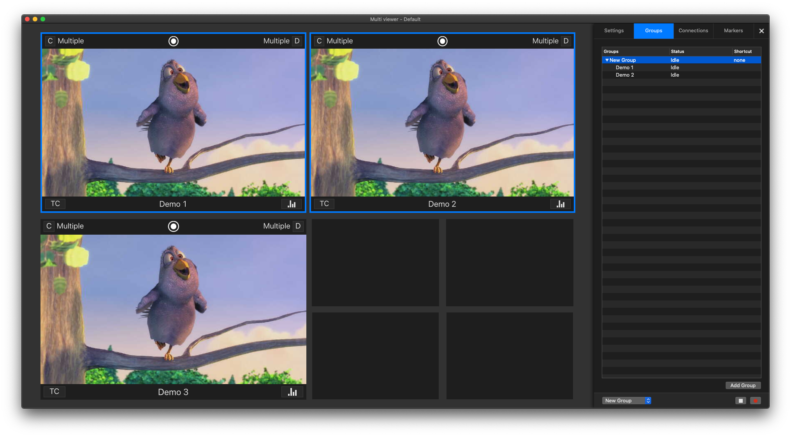Click the Add Group button
The width and height of the screenshot is (791, 437).
[x=743, y=385]
